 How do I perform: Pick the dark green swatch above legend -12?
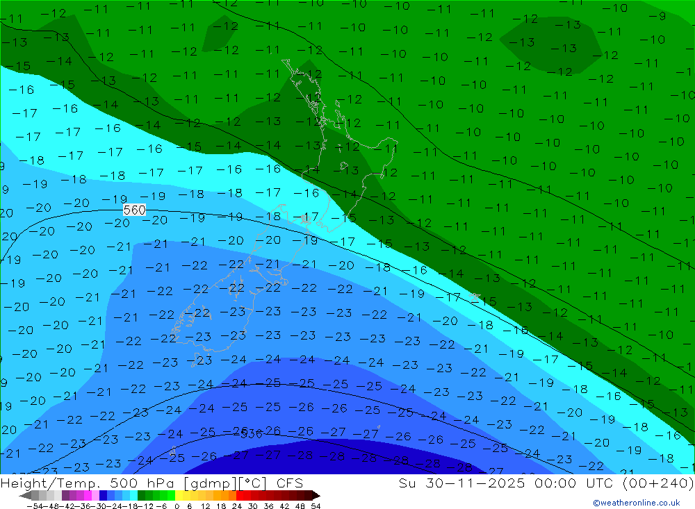(141, 496)
